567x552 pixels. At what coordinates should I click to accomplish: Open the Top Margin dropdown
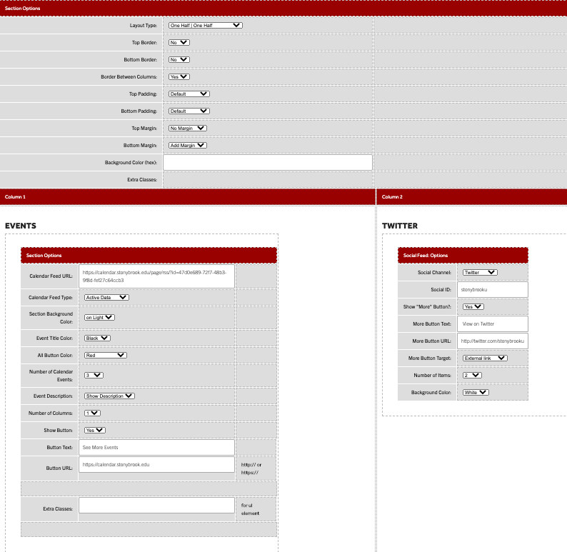point(187,128)
